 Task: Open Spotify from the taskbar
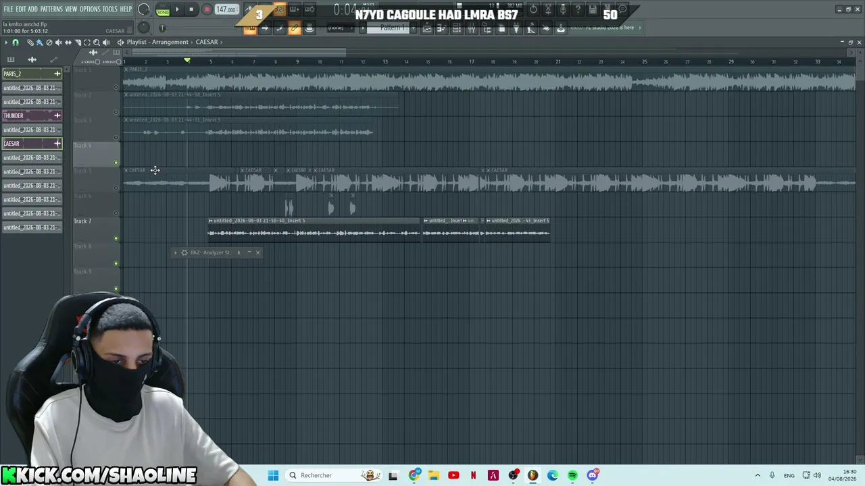point(572,475)
